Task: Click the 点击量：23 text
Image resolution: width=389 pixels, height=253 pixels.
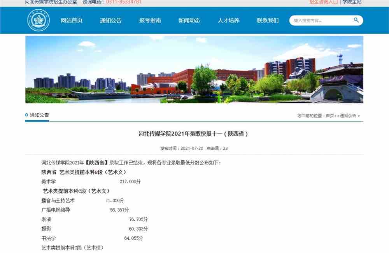Action: (x=217, y=148)
